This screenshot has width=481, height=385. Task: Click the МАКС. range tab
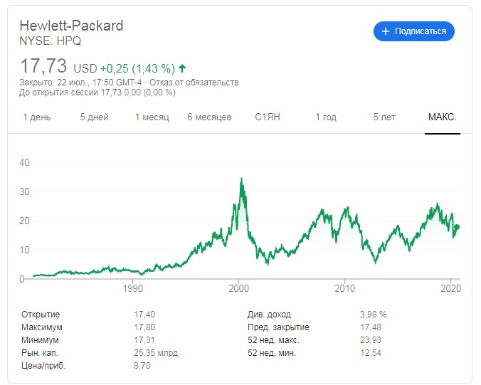(442, 117)
